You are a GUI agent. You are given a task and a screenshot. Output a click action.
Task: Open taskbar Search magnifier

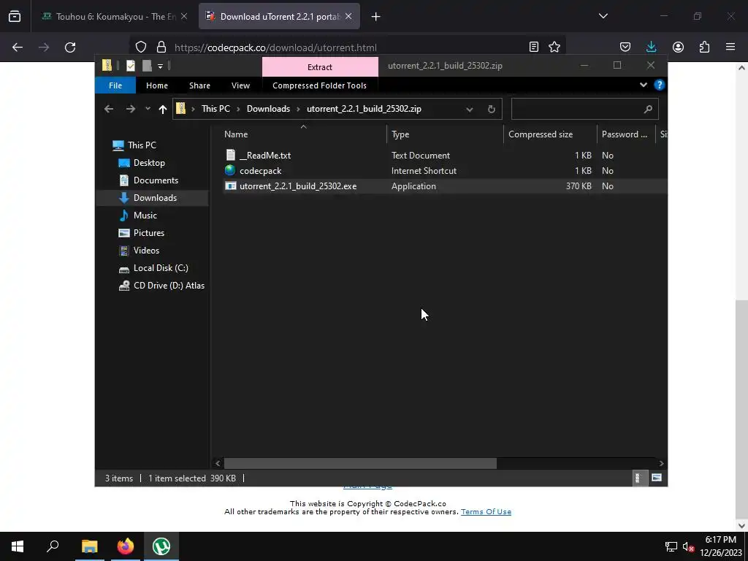click(x=53, y=546)
